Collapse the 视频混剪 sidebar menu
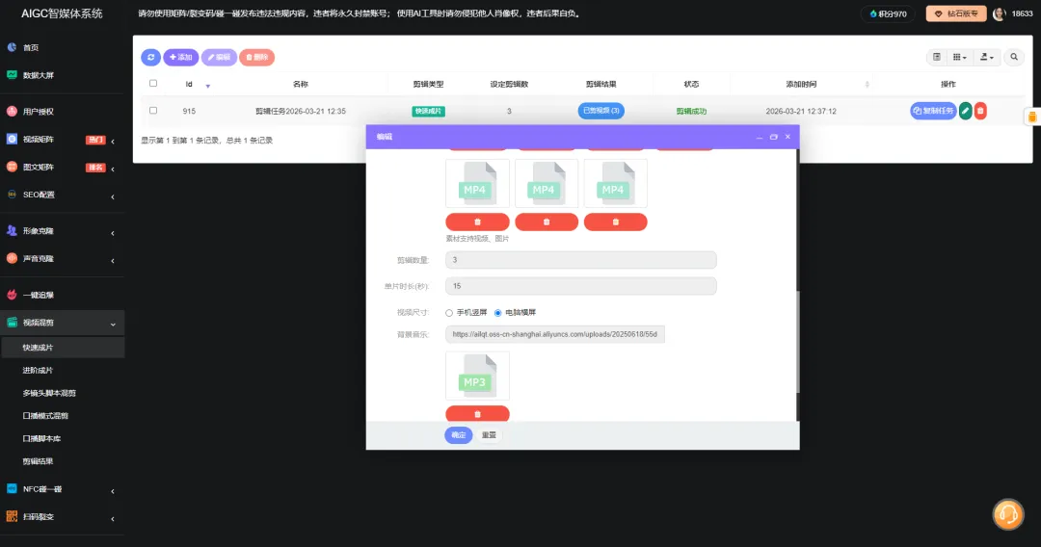 (63, 323)
